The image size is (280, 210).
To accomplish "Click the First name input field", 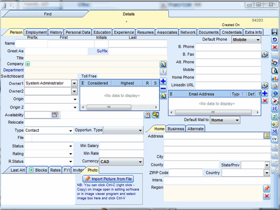I will pos(71,44).
